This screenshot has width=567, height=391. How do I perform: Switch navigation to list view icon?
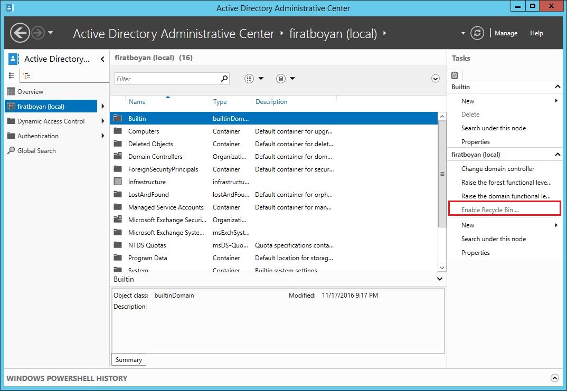point(12,75)
